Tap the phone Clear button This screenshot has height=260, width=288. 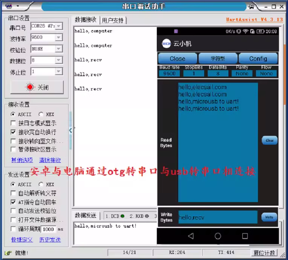(270, 140)
